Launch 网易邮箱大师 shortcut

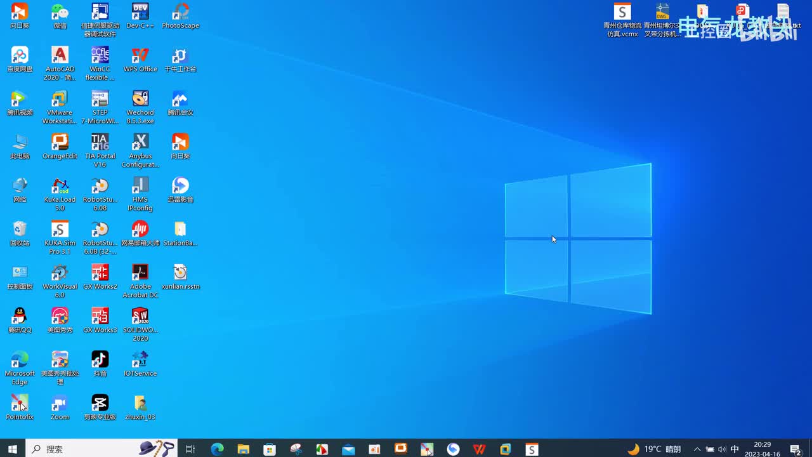(x=140, y=234)
